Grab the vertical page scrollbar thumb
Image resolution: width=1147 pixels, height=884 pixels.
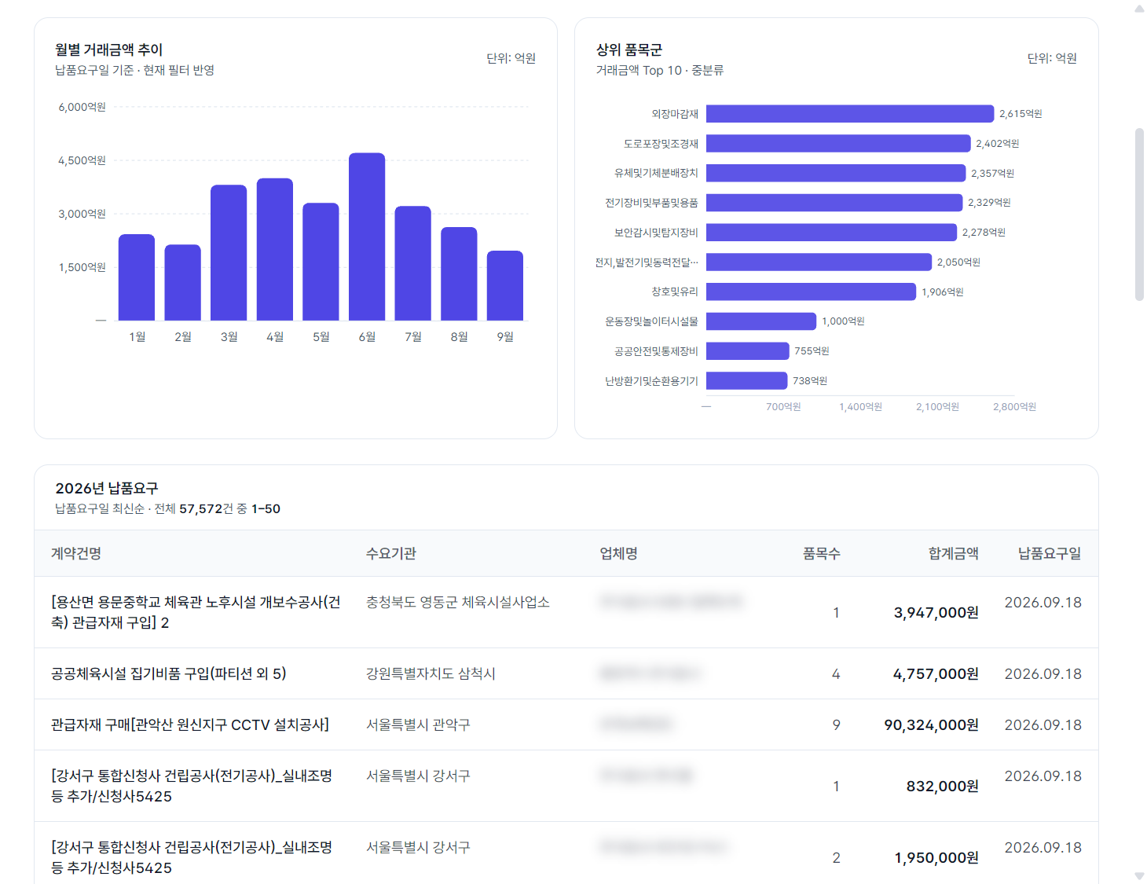point(1139,215)
